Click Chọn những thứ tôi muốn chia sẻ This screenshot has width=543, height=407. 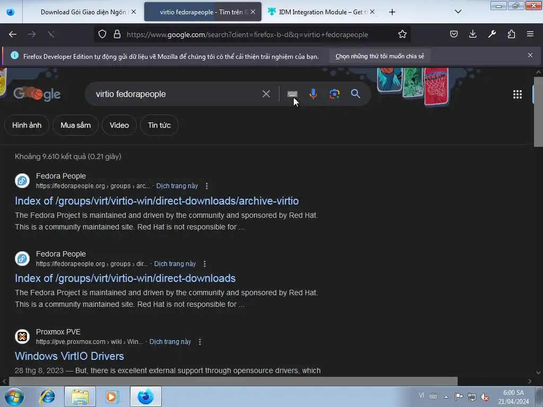380,56
